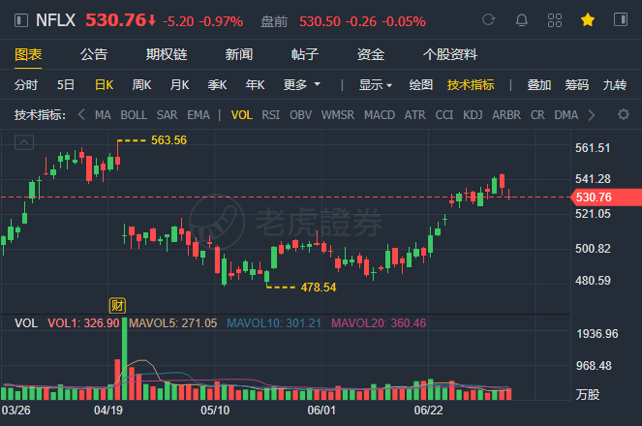642x426 pixels.
Task: Select the ARBR indicator
Action: click(506, 115)
